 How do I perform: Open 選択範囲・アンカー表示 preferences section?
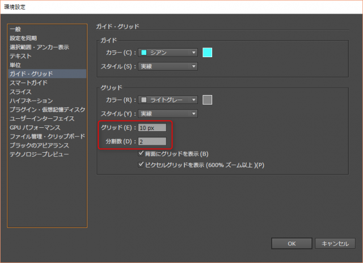39,47
